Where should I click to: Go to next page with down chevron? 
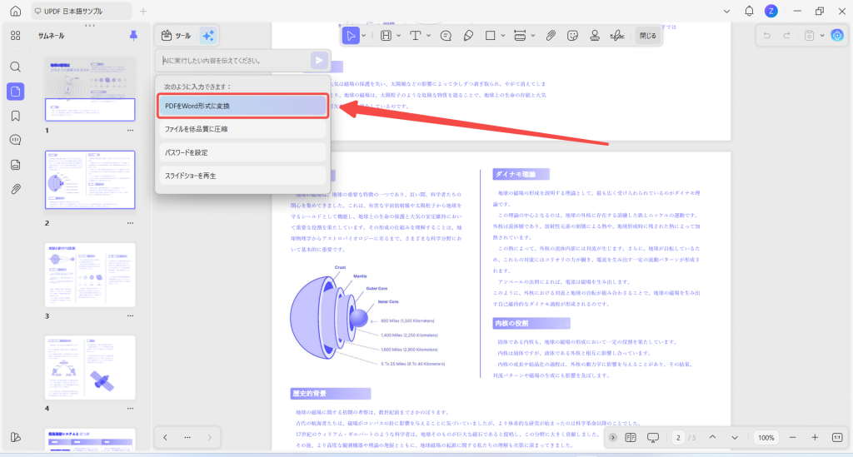coord(735,437)
